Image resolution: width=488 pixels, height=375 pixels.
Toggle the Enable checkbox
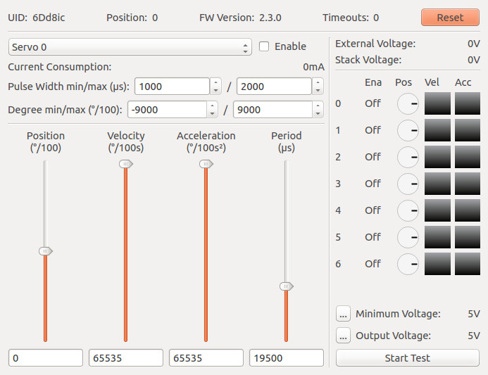[x=265, y=46]
